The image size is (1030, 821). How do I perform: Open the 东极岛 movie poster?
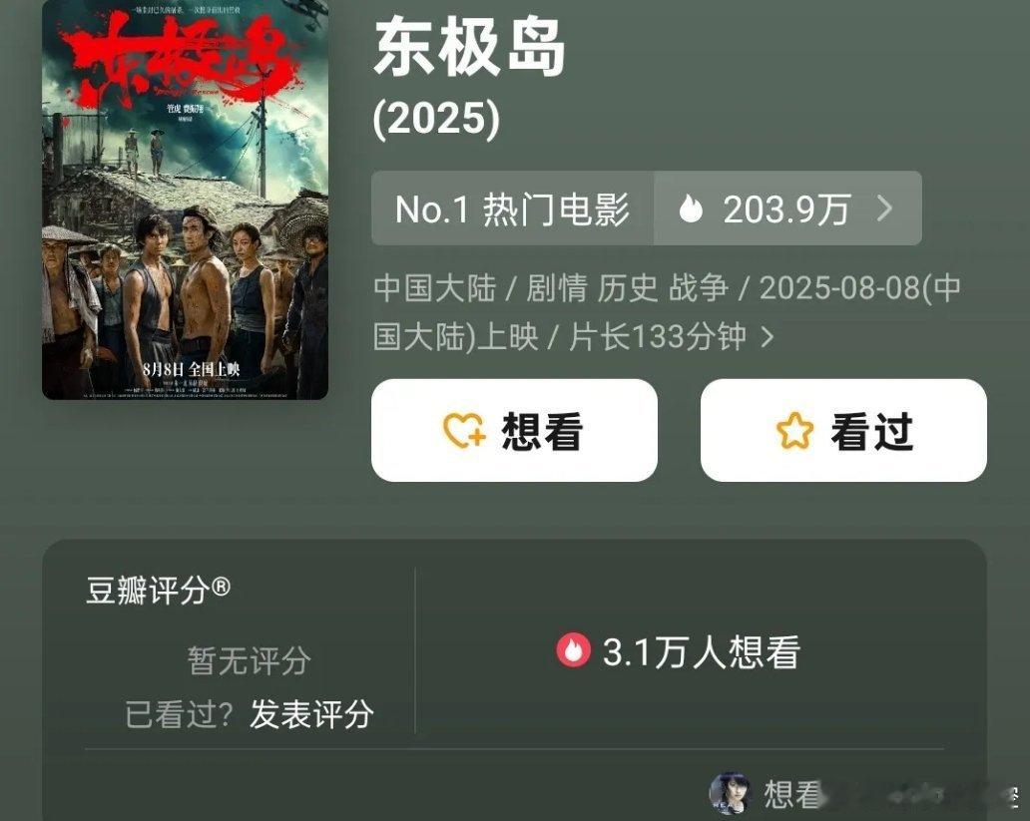click(x=186, y=200)
